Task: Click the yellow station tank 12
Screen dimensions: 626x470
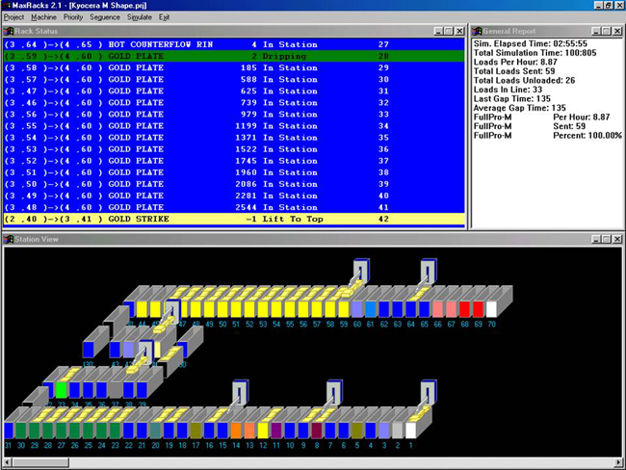Action: click(263, 431)
